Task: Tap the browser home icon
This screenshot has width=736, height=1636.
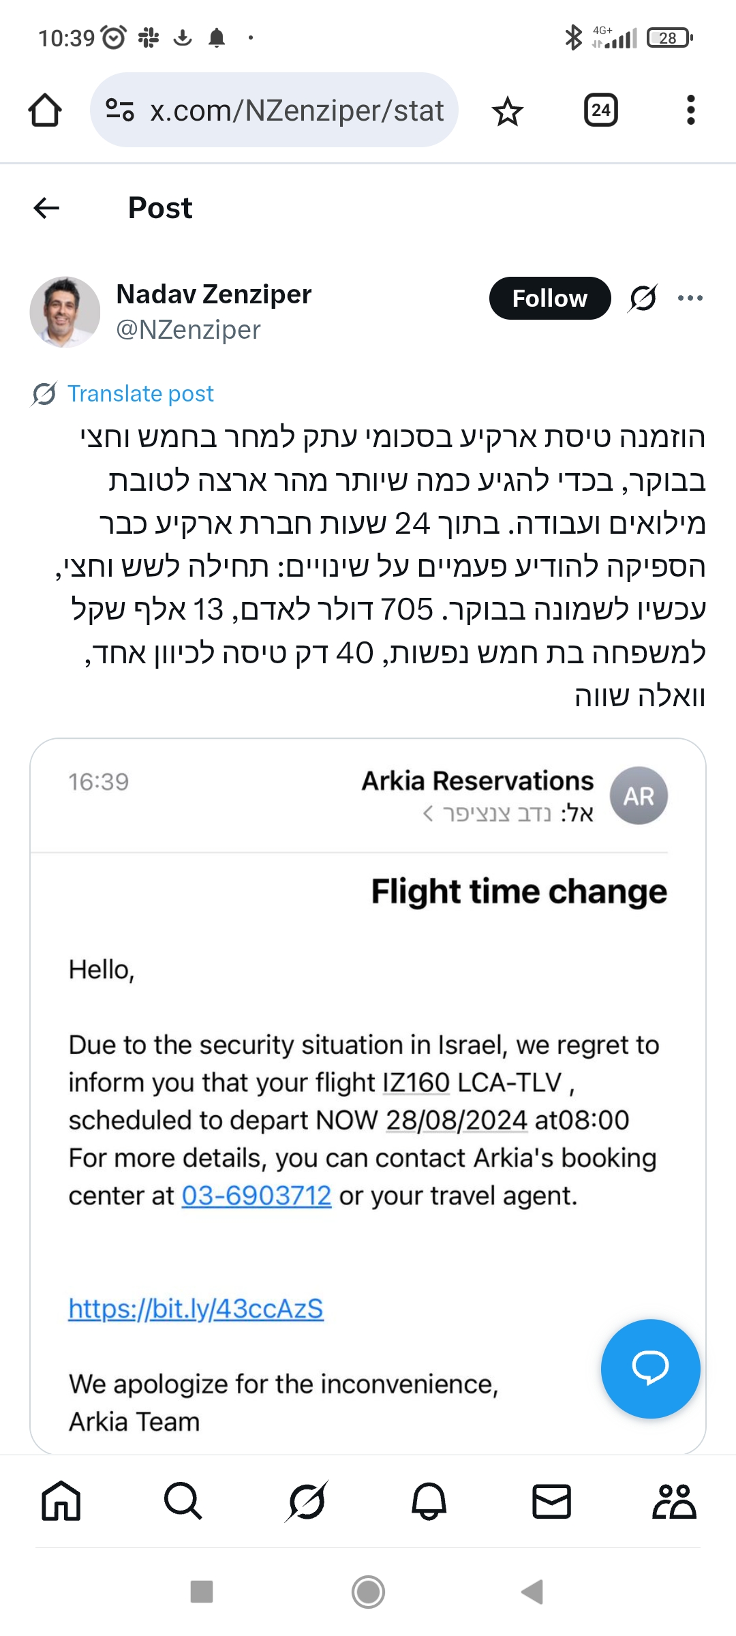Action: [45, 110]
